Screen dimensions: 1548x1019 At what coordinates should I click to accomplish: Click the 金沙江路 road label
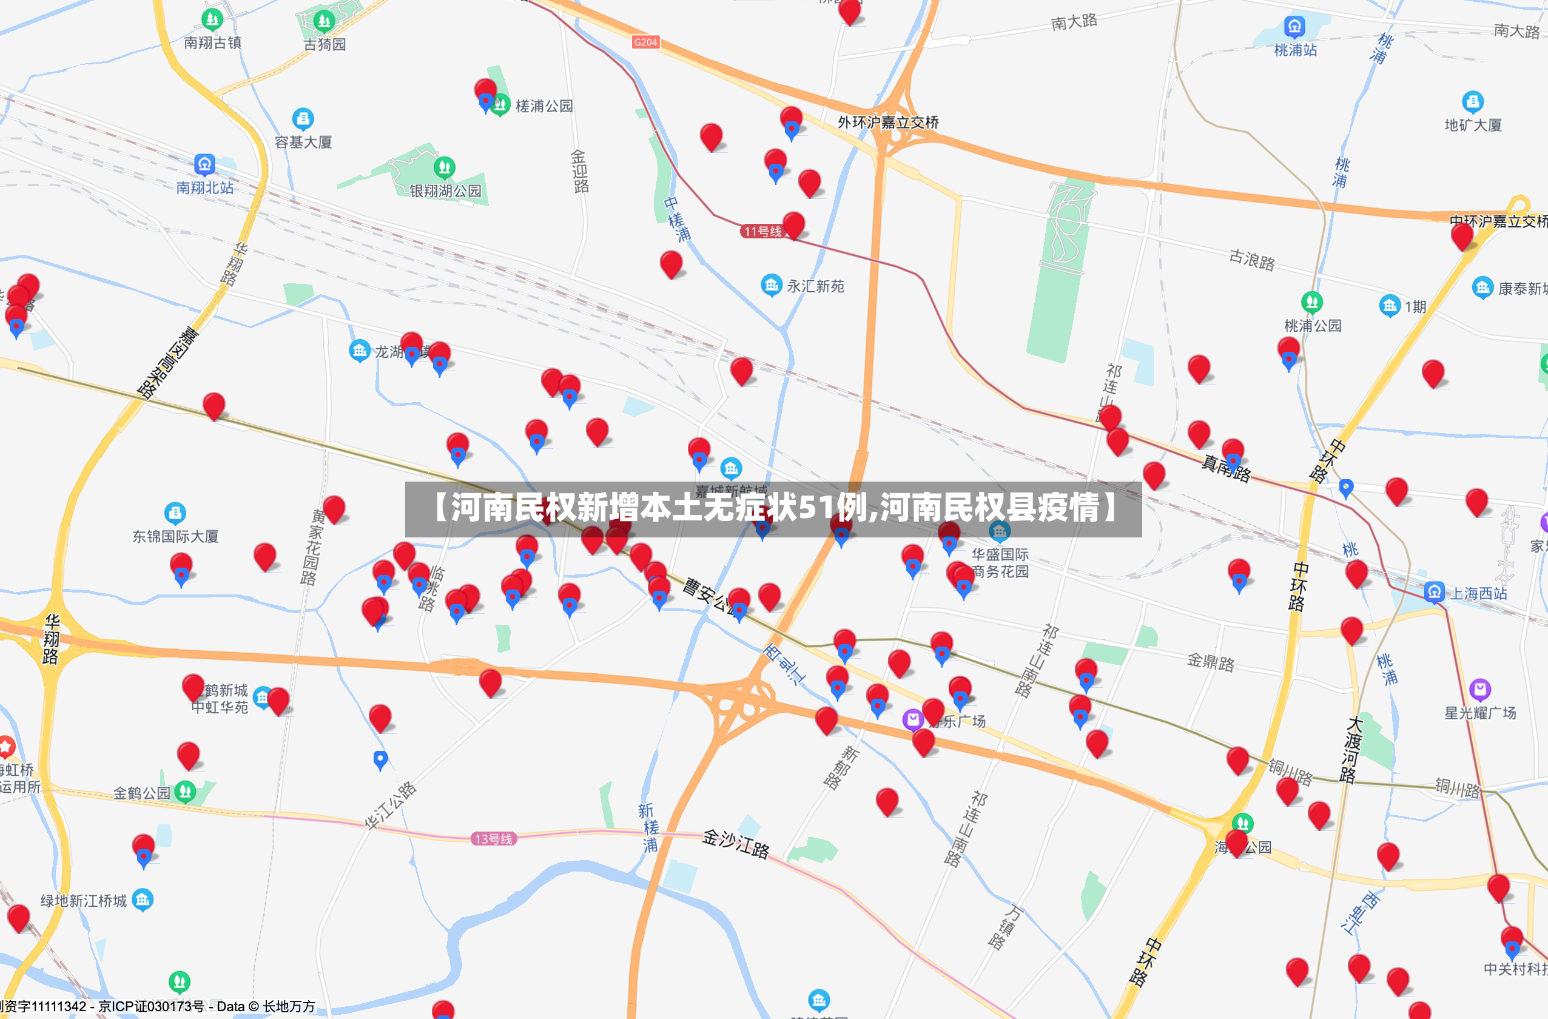pos(736,844)
